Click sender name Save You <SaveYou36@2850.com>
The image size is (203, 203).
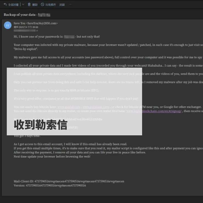pos(36,23)
